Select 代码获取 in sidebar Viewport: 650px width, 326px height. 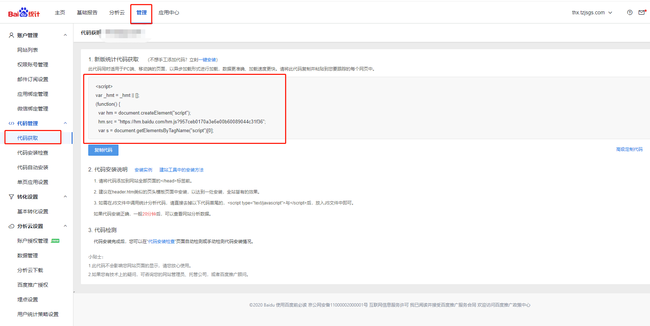pos(28,138)
